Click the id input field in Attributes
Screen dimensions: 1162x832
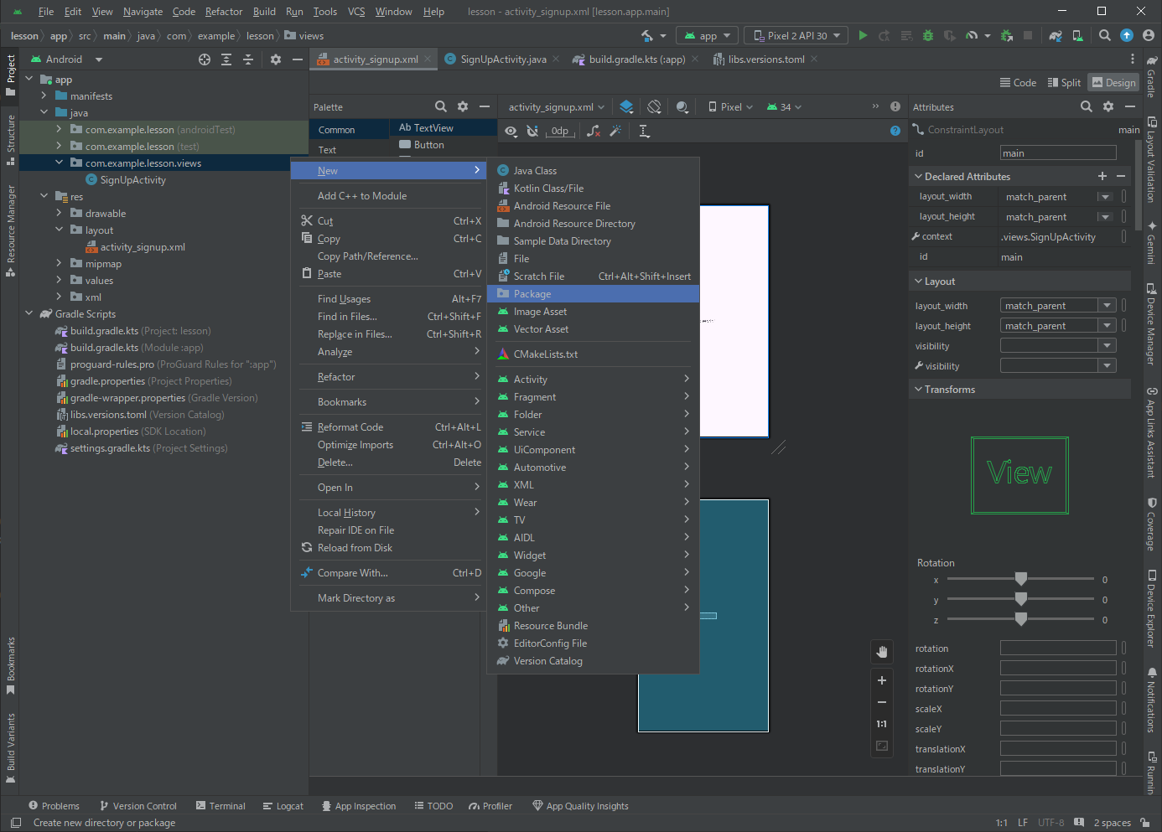(x=1058, y=153)
